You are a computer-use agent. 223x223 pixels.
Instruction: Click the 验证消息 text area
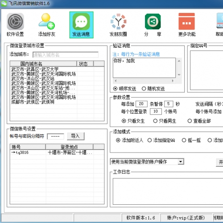pos(144,68)
